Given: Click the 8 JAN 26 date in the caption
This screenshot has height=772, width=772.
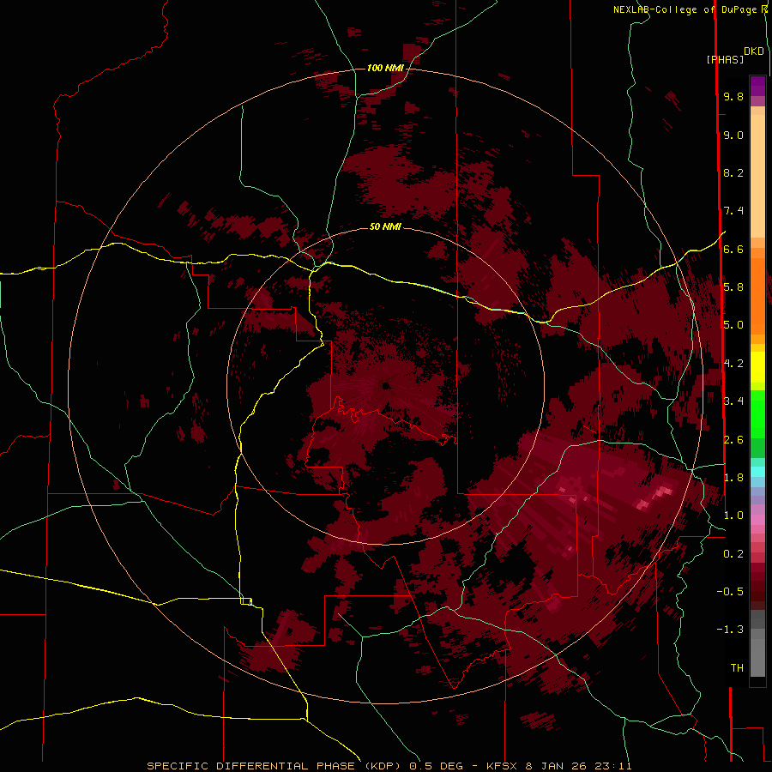Looking at the screenshot, I should [x=557, y=766].
